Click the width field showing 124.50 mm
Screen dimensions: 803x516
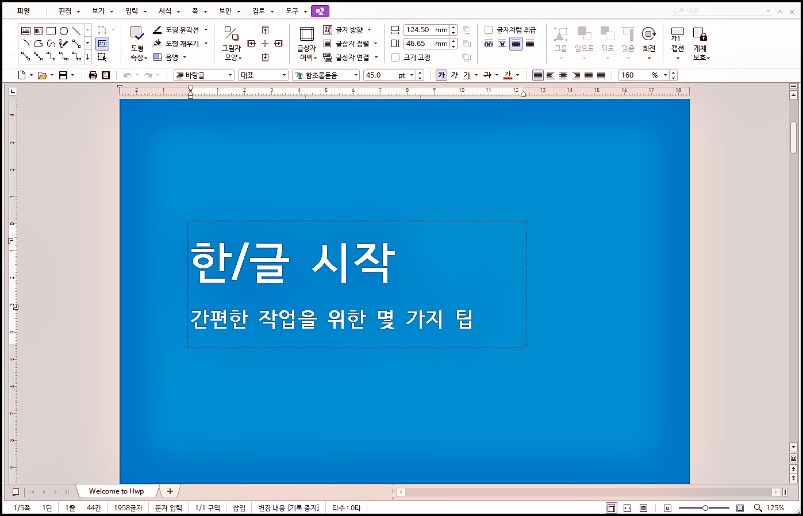426,30
